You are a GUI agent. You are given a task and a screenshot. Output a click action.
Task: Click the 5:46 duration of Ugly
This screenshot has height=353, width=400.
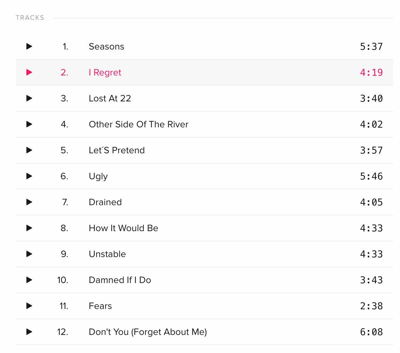[x=371, y=176]
